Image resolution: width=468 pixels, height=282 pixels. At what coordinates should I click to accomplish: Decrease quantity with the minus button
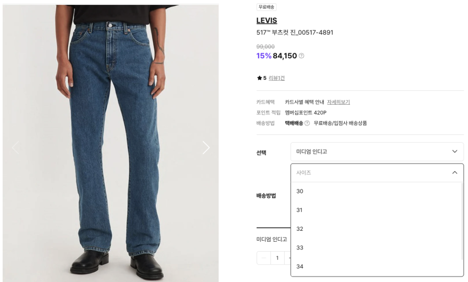pos(264,258)
